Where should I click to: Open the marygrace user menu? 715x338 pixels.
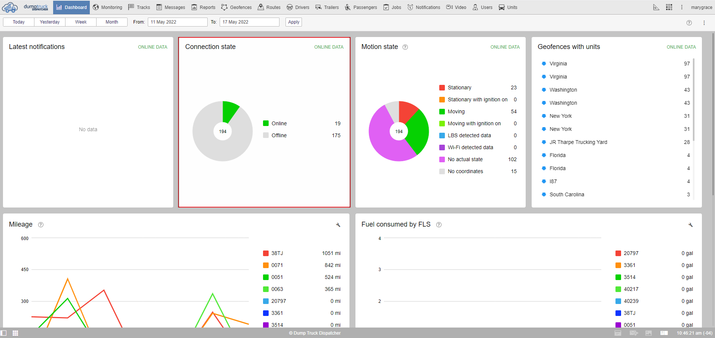click(701, 7)
